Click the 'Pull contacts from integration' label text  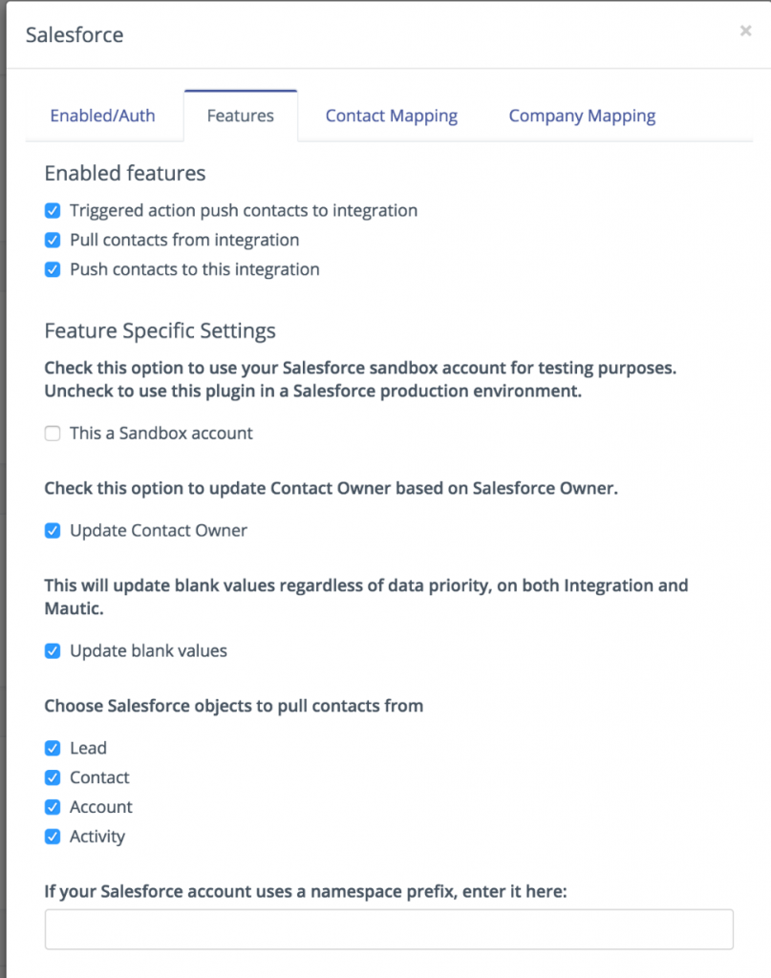pos(184,240)
